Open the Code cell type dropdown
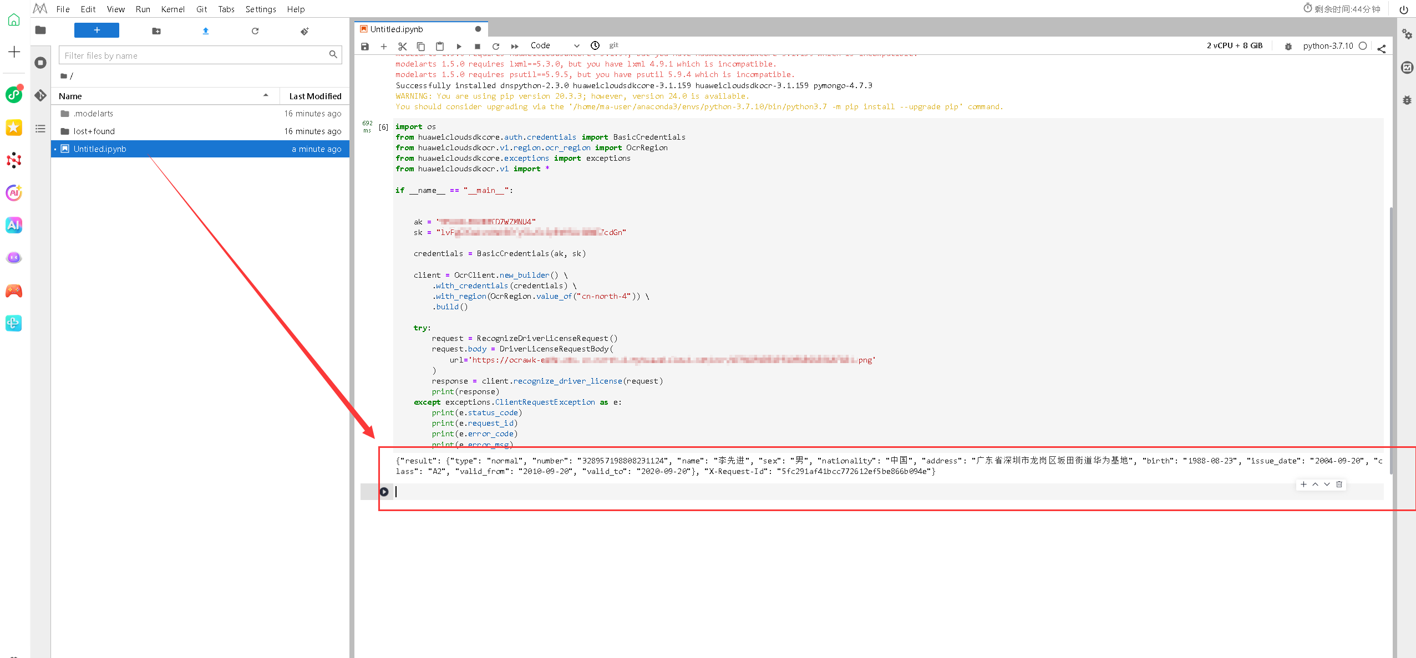 click(x=555, y=45)
